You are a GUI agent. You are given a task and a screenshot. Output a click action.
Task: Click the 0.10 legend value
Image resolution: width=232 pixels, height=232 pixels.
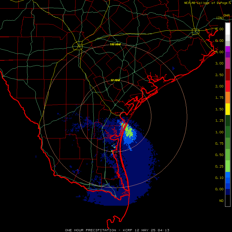pos(219,178)
